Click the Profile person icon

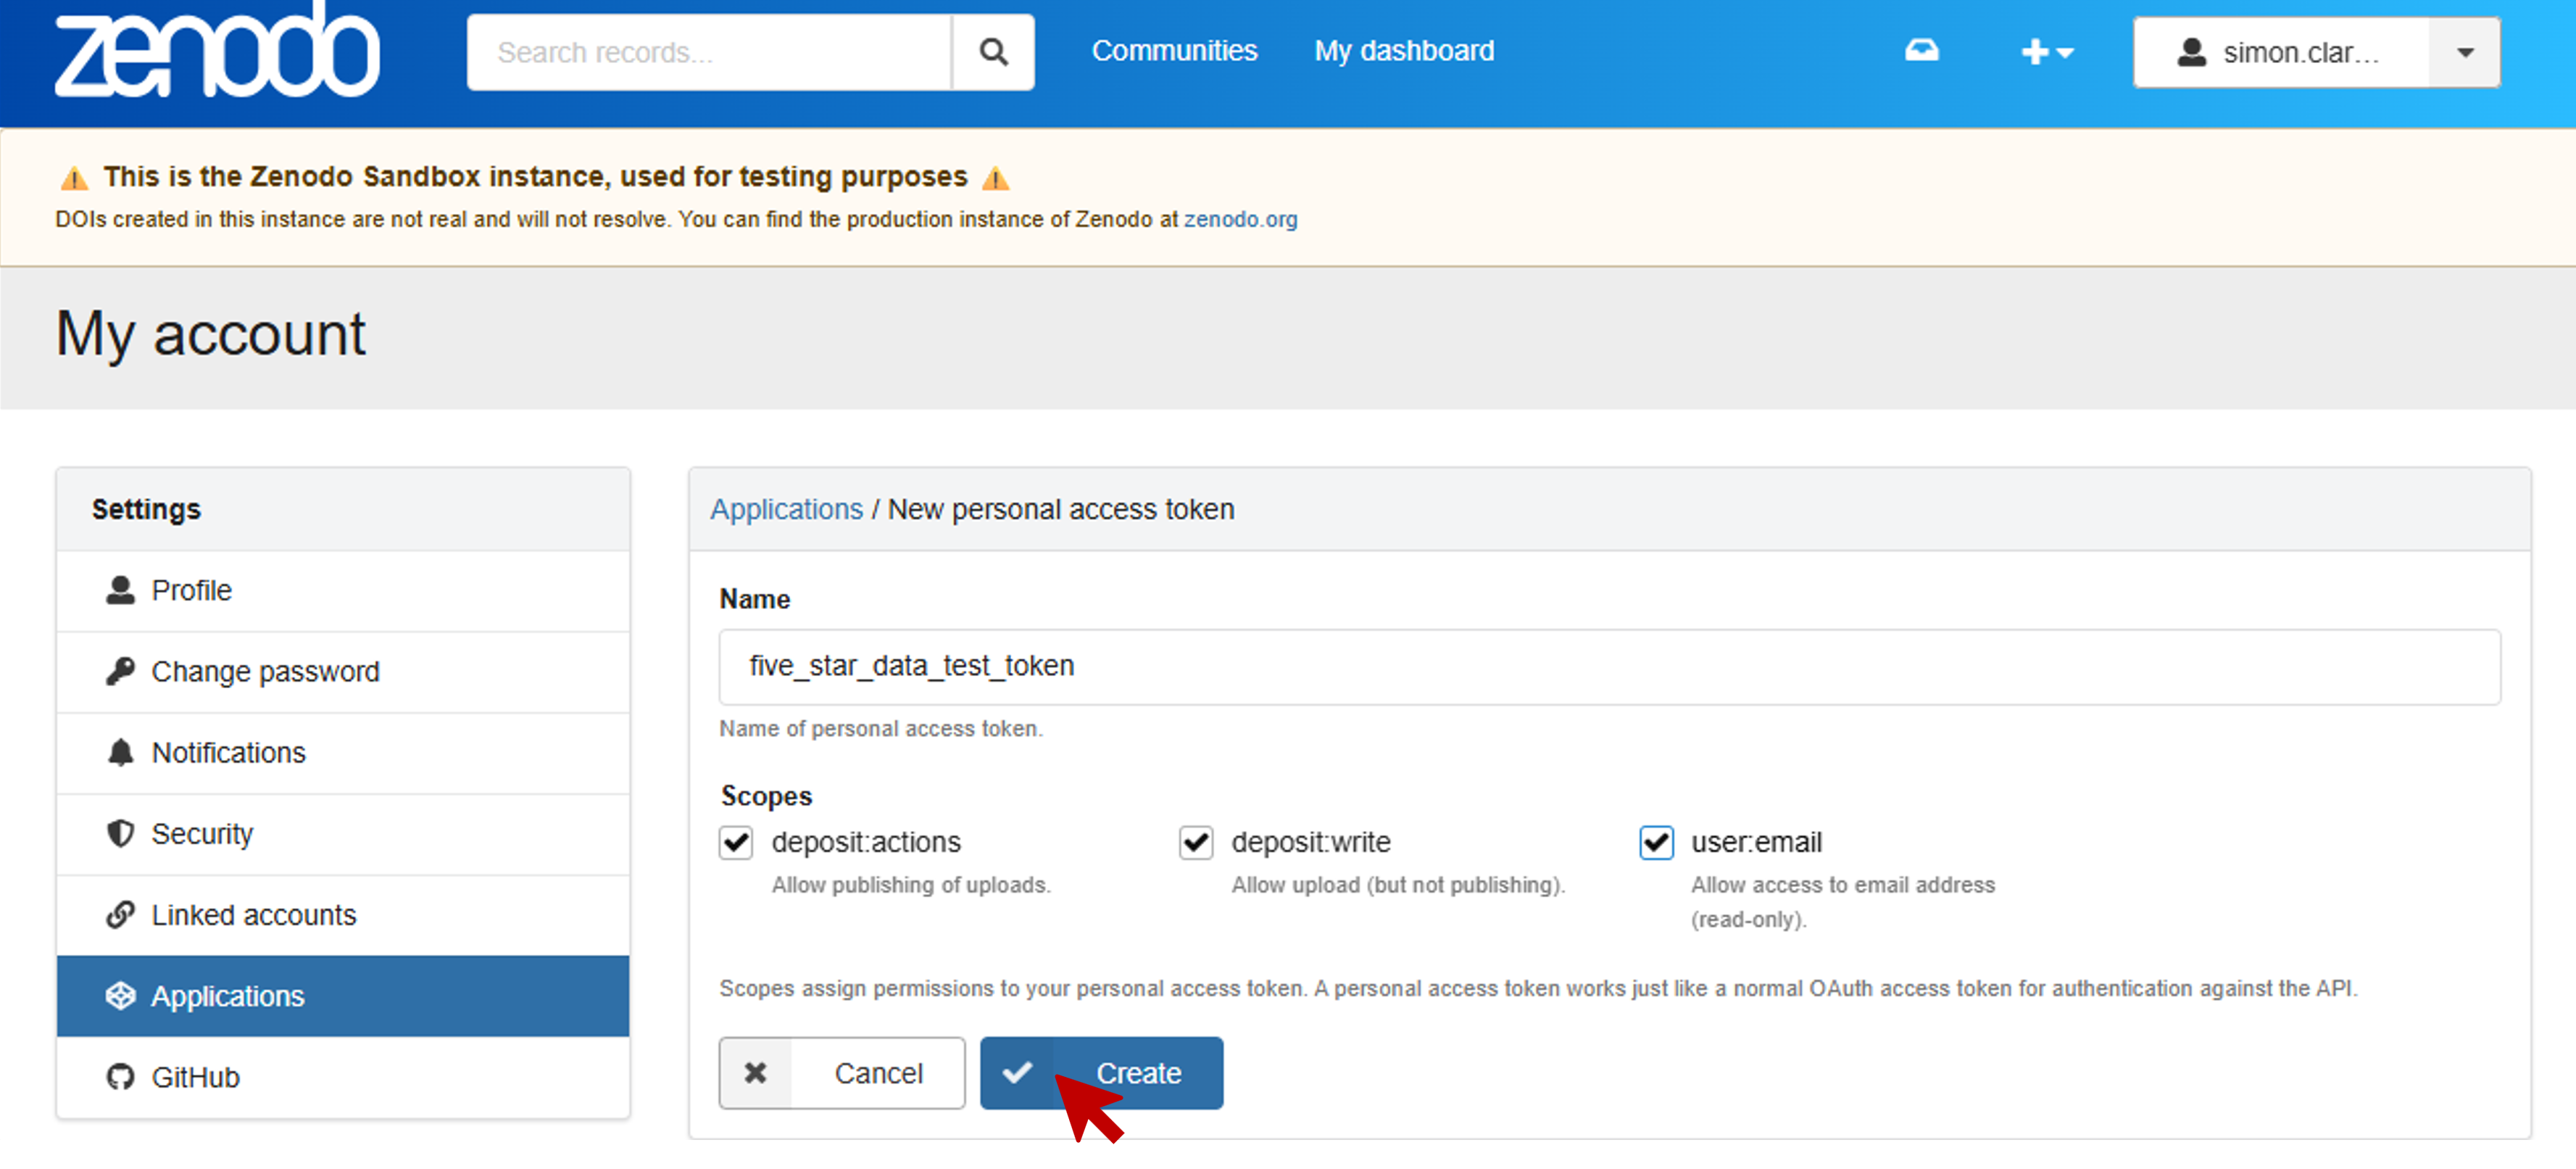point(120,590)
